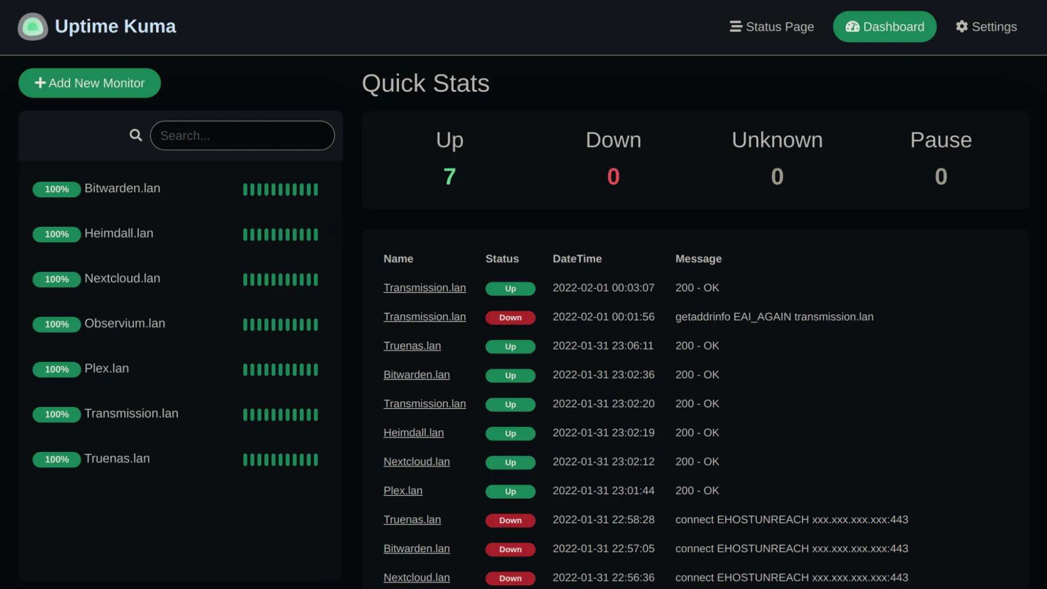The image size is (1047, 589).
Task: Click the Plex.lan heartbeat bar
Action: (x=281, y=369)
